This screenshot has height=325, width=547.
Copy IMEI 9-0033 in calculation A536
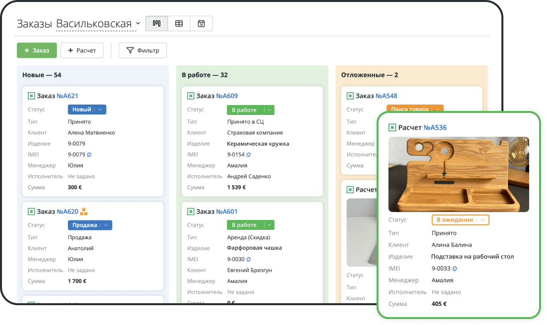point(455,269)
